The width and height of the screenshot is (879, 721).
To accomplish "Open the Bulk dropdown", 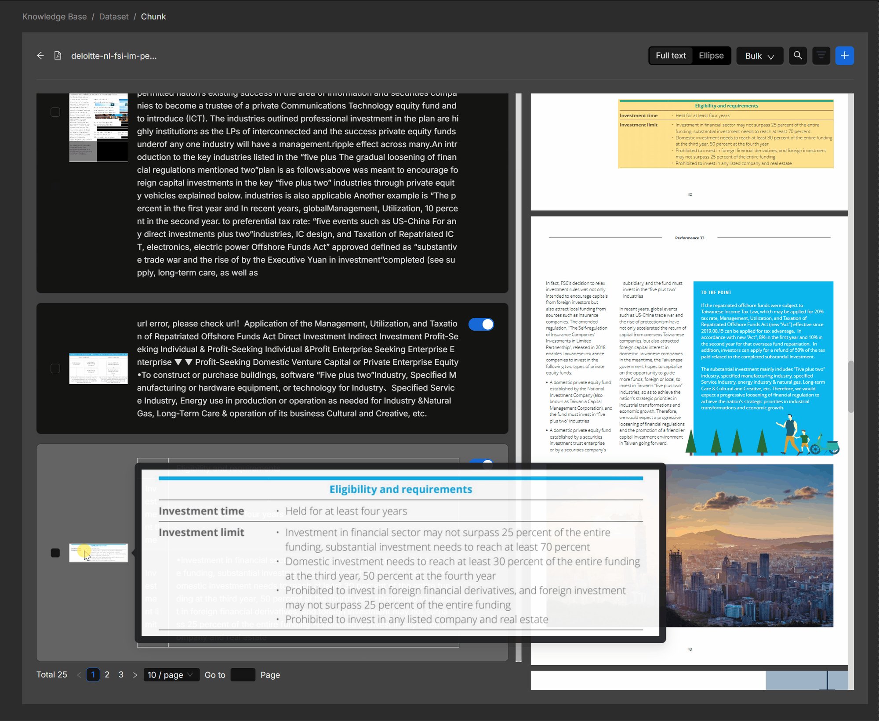I will pyautogui.click(x=759, y=56).
